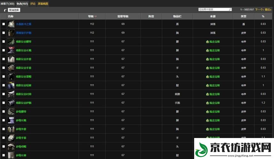Select the 暗影议会外套 row checkbox
The image size is (274, 159).
click(4, 59)
